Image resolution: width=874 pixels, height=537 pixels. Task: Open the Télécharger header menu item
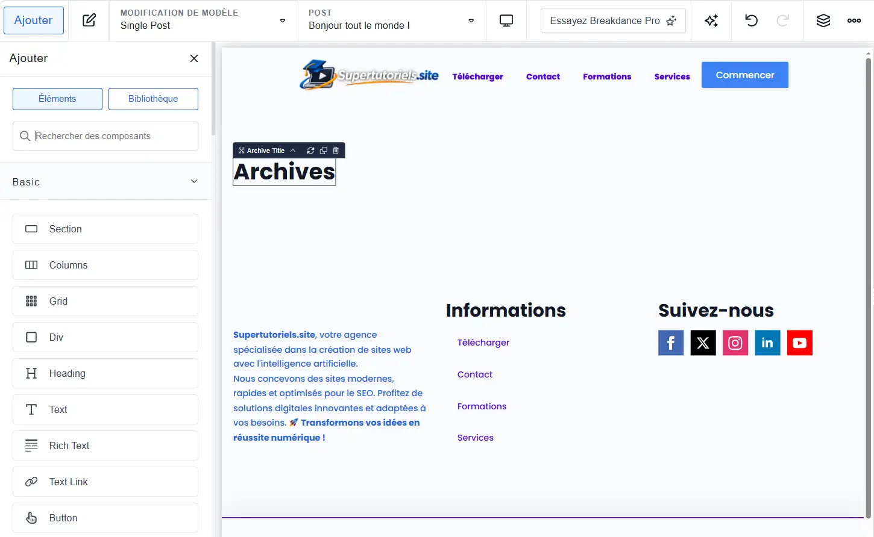coord(478,76)
